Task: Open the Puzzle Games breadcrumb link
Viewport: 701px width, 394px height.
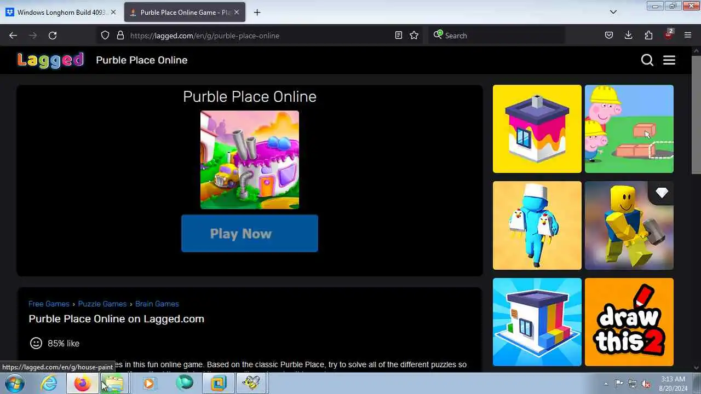Action: click(x=102, y=304)
